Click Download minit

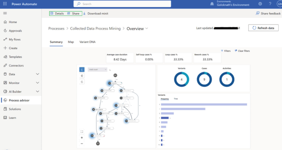(96, 14)
